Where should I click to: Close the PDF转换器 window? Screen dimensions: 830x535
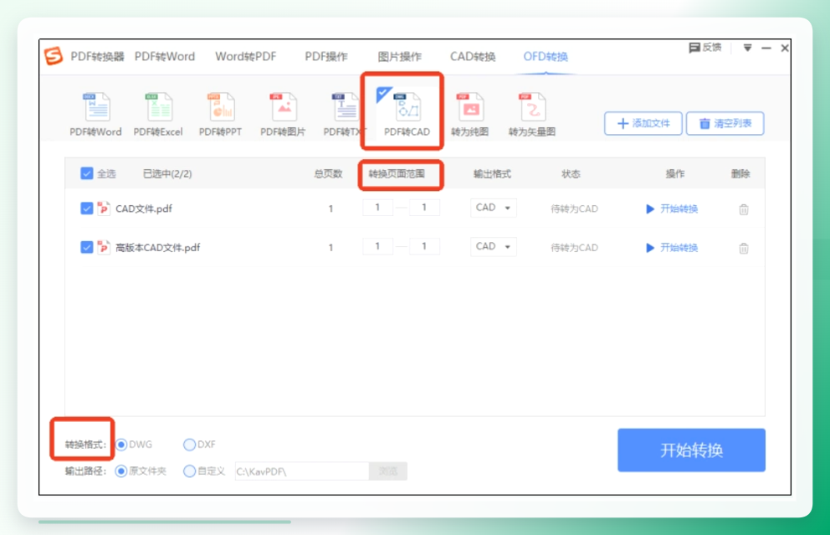(x=785, y=49)
